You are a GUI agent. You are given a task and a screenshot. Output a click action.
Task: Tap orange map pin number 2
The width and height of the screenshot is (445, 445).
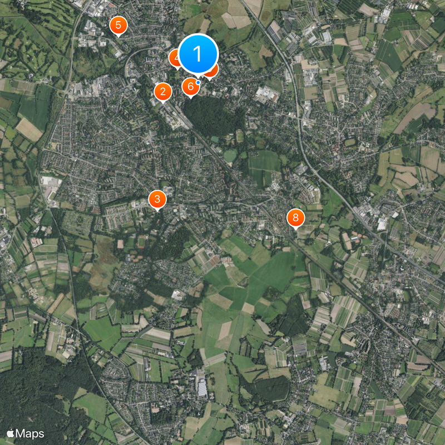point(163,92)
